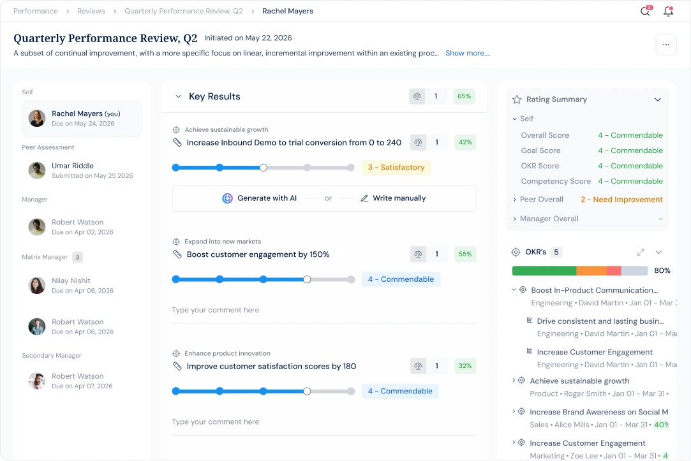Click the Matrix Manager count badge 2
The image size is (691, 461).
(x=78, y=257)
